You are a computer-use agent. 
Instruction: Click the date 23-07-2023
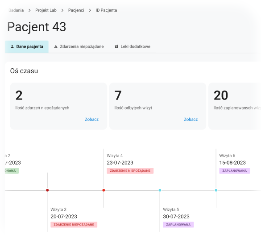pos(120,163)
